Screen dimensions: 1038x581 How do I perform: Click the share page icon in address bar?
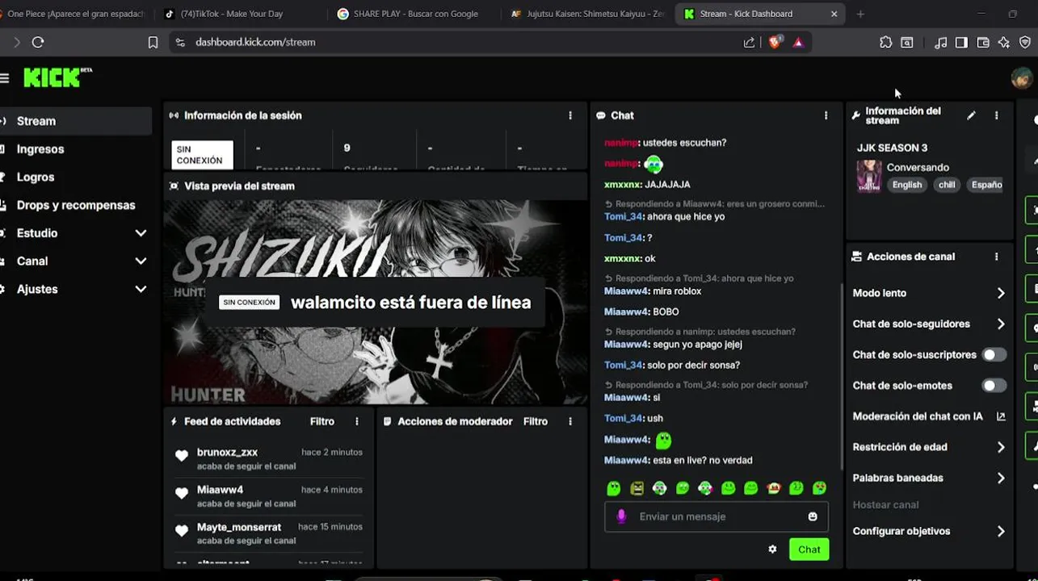click(749, 42)
